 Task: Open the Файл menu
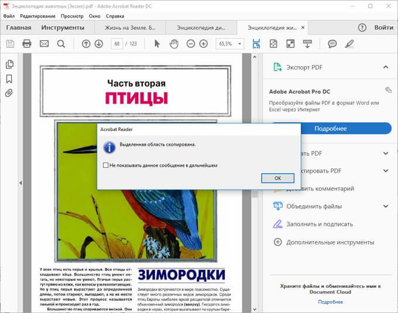point(9,16)
